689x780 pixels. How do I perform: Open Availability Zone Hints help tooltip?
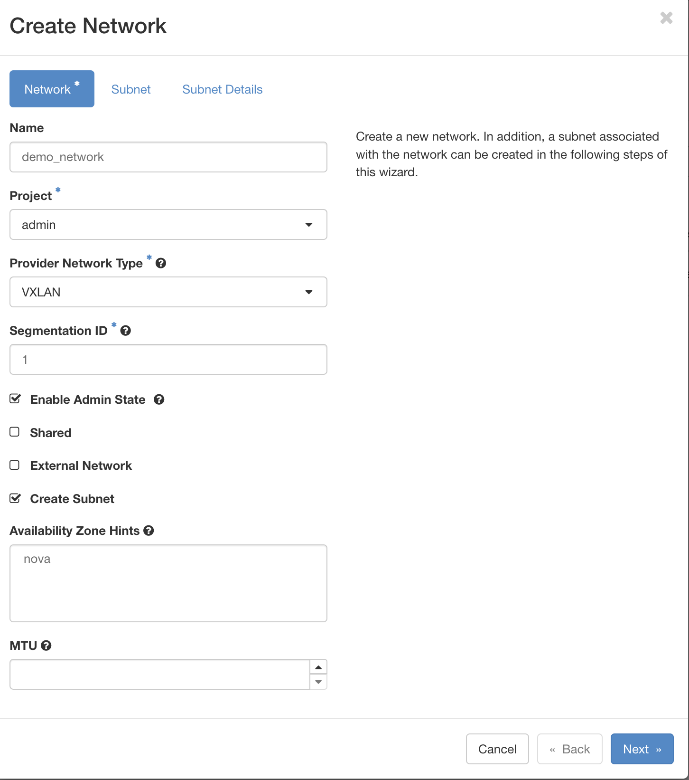coord(149,531)
